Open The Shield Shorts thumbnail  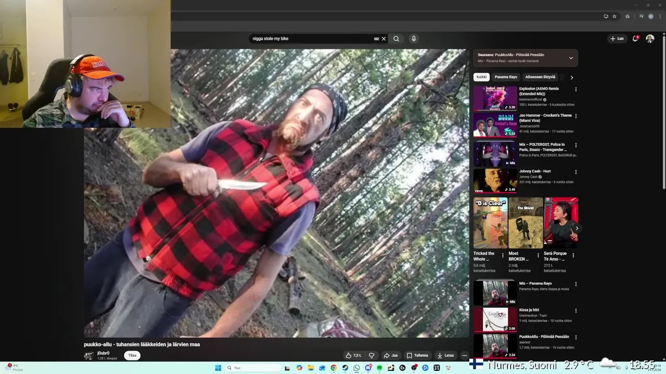(526, 223)
